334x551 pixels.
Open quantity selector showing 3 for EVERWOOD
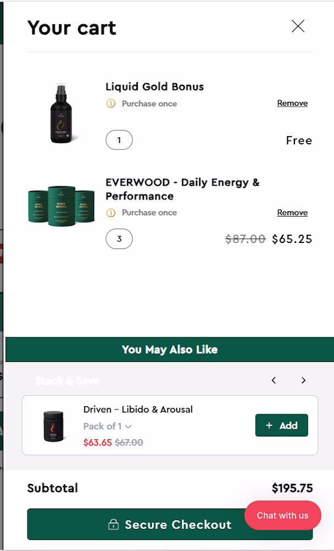tap(119, 239)
